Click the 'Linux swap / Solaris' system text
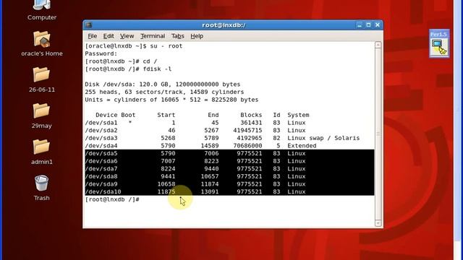 click(x=323, y=138)
